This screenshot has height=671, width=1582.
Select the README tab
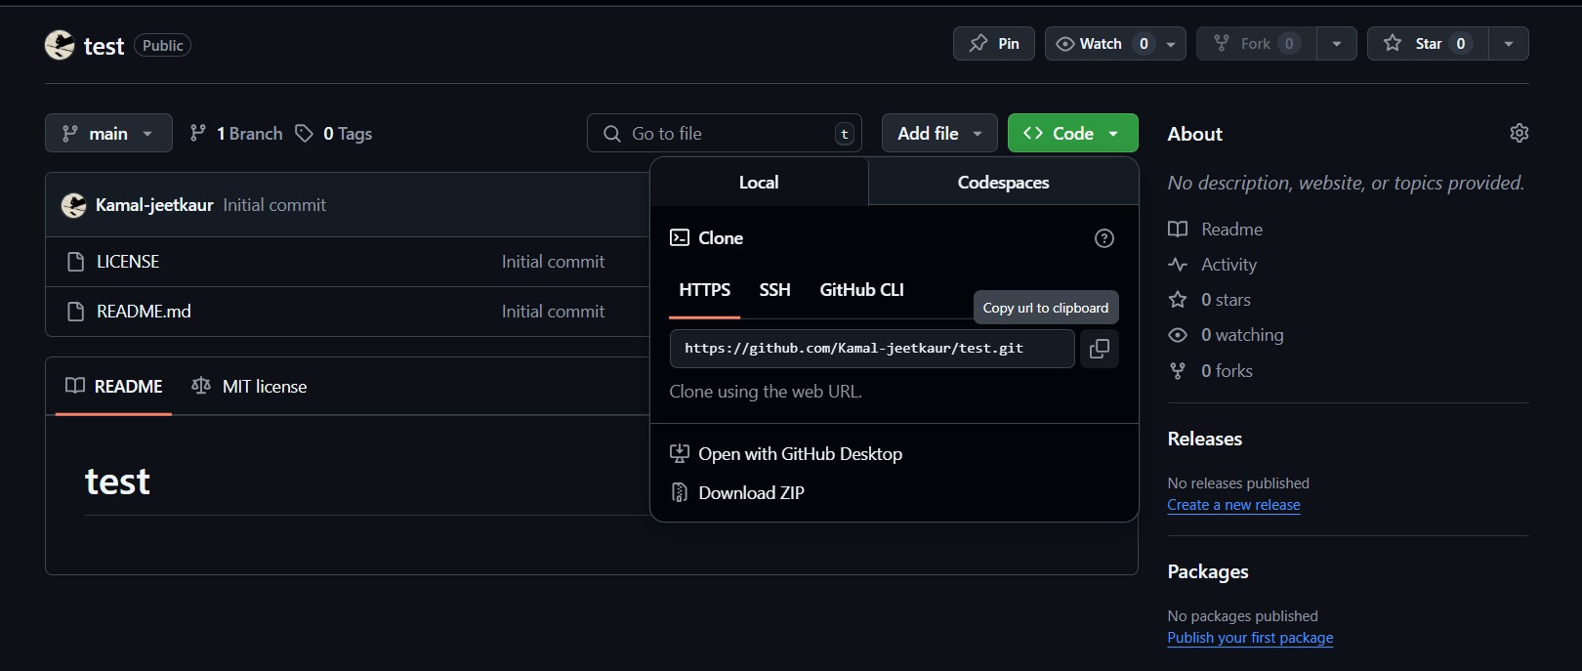(113, 386)
